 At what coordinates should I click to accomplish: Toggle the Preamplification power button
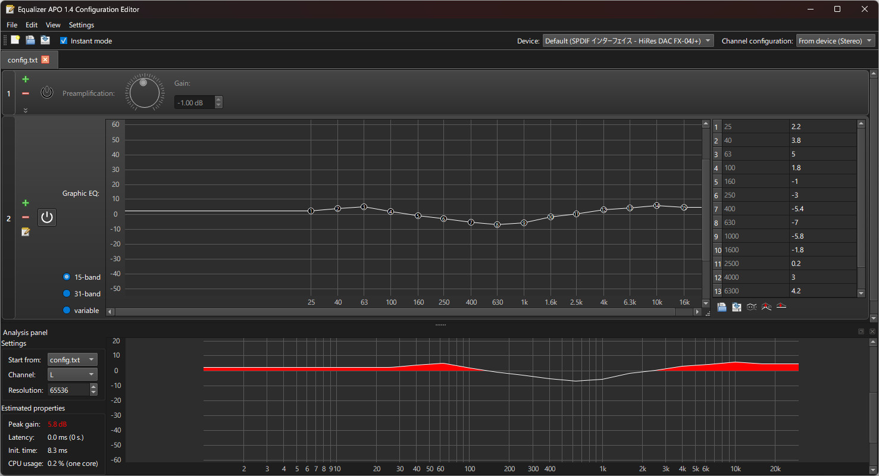pos(47,93)
